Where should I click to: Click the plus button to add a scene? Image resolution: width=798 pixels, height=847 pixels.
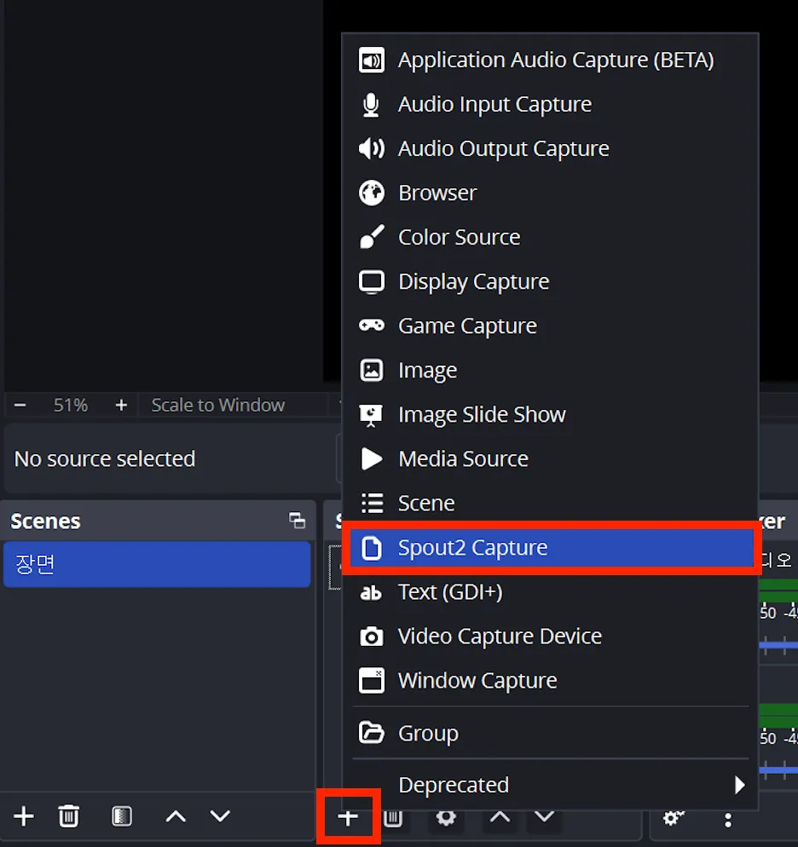(x=23, y=816)
